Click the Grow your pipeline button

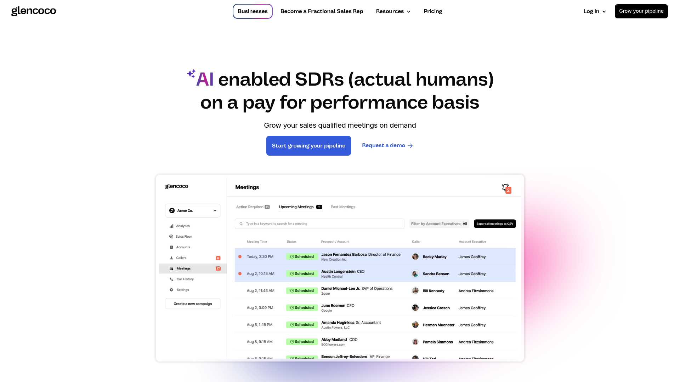(x=641, y=11)
